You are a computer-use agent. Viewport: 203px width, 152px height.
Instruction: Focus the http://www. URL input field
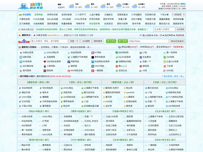(x=149, y=41)
